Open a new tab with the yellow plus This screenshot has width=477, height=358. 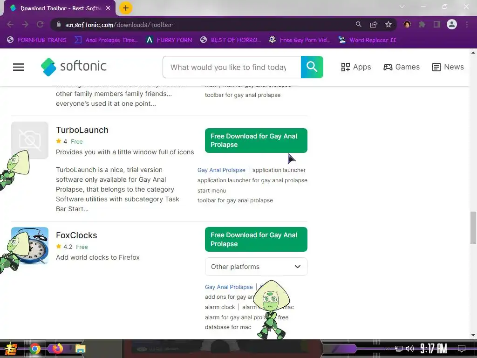point(126,8)
